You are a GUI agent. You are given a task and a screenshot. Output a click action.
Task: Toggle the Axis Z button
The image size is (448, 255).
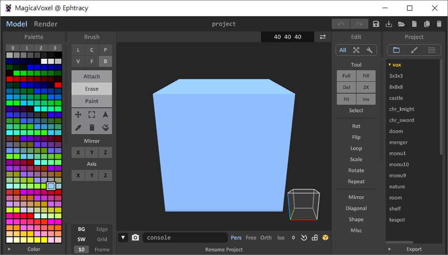point(105,175)
